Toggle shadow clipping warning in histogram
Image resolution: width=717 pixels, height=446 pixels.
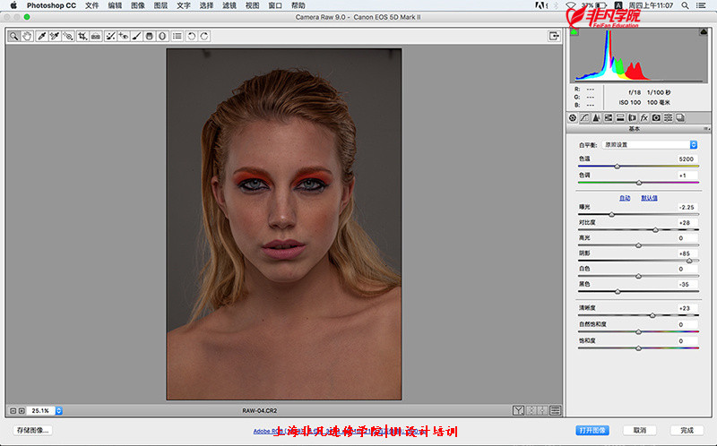pyautogui.click(x=574, y=32)
